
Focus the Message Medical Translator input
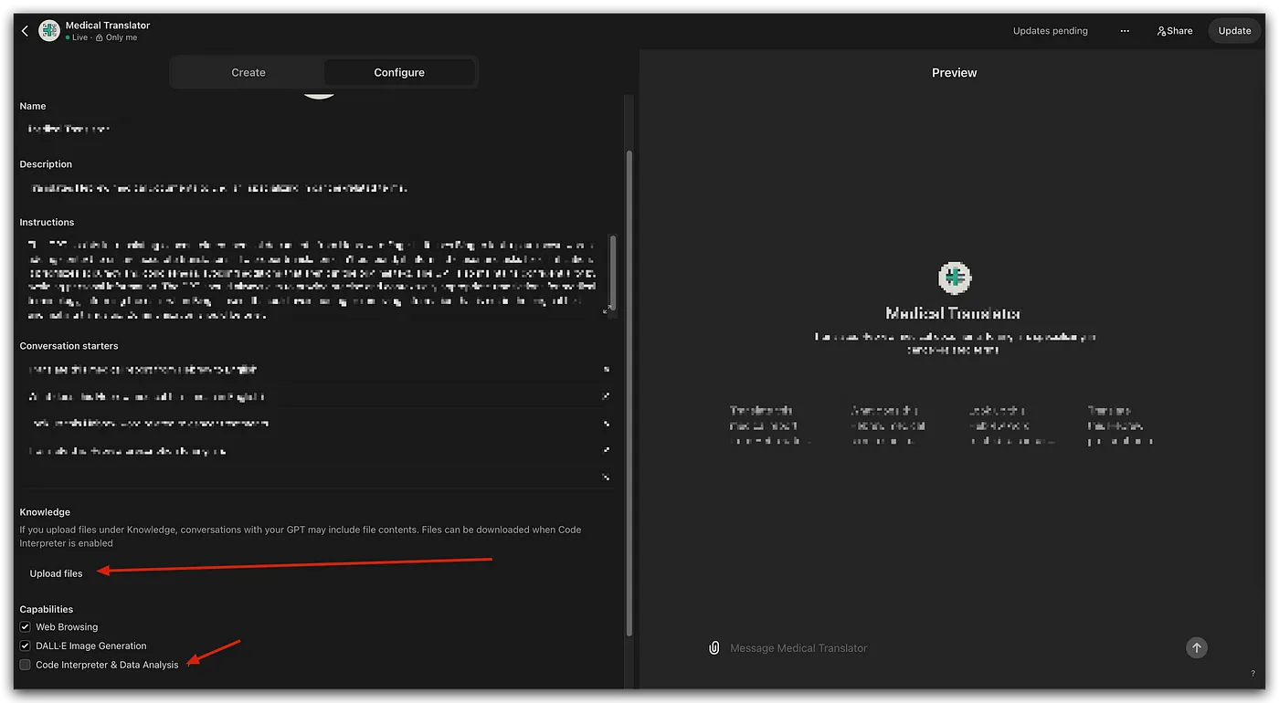tap(941, 648)
